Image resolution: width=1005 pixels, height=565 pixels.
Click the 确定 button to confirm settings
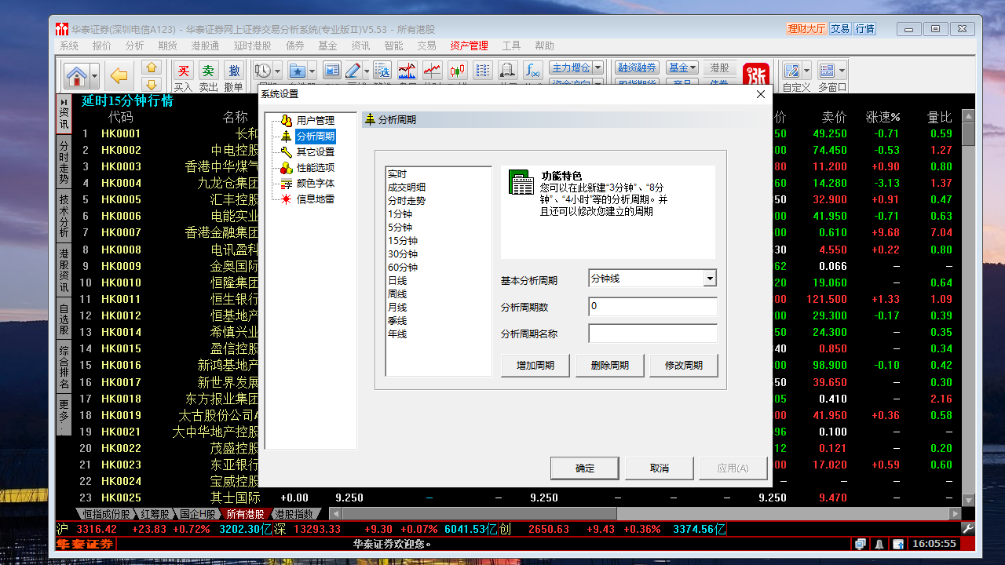tap(586, 468)
